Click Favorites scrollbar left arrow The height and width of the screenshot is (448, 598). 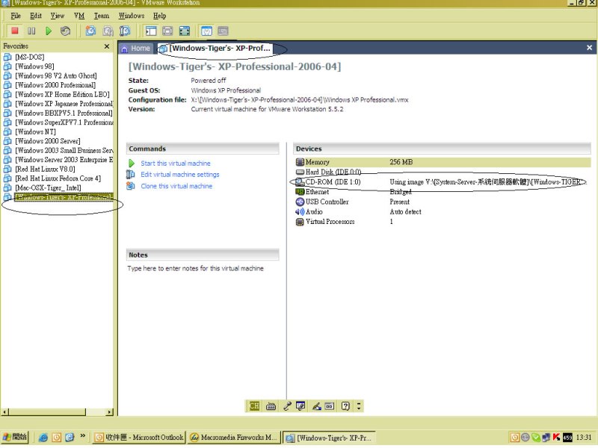pyautogui.click(x=4, y=412)
